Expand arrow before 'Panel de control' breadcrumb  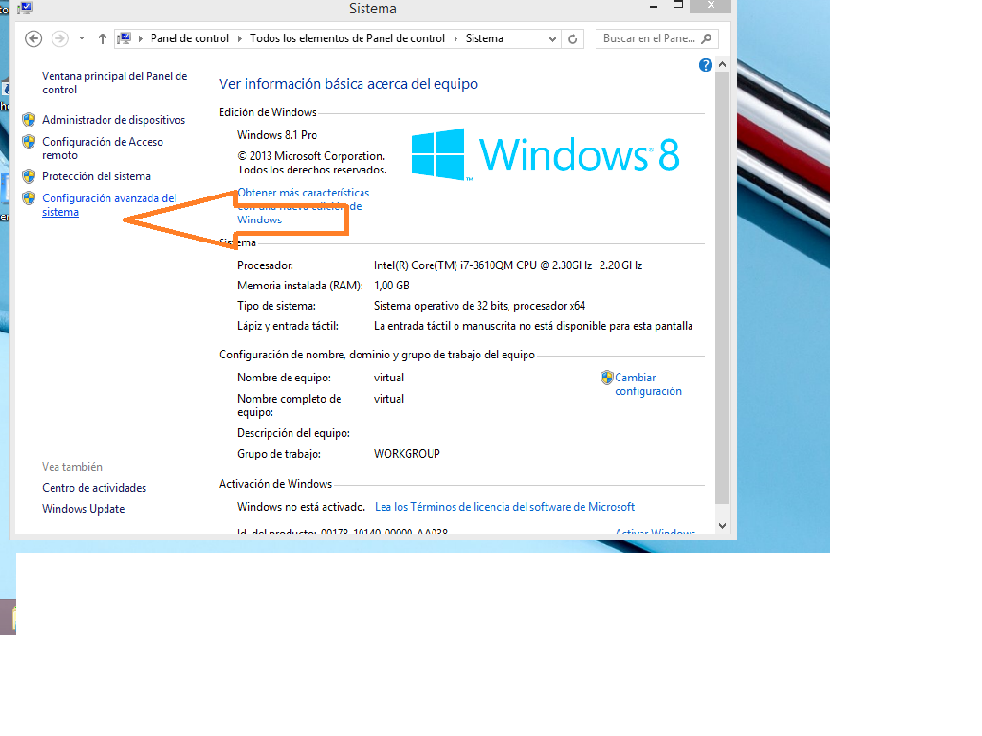[141, 38]
